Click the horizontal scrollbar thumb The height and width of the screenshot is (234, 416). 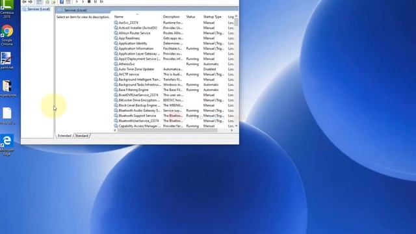point(168,130)
